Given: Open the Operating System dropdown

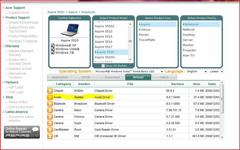Looking at the screenshot, I should point(129,72).
